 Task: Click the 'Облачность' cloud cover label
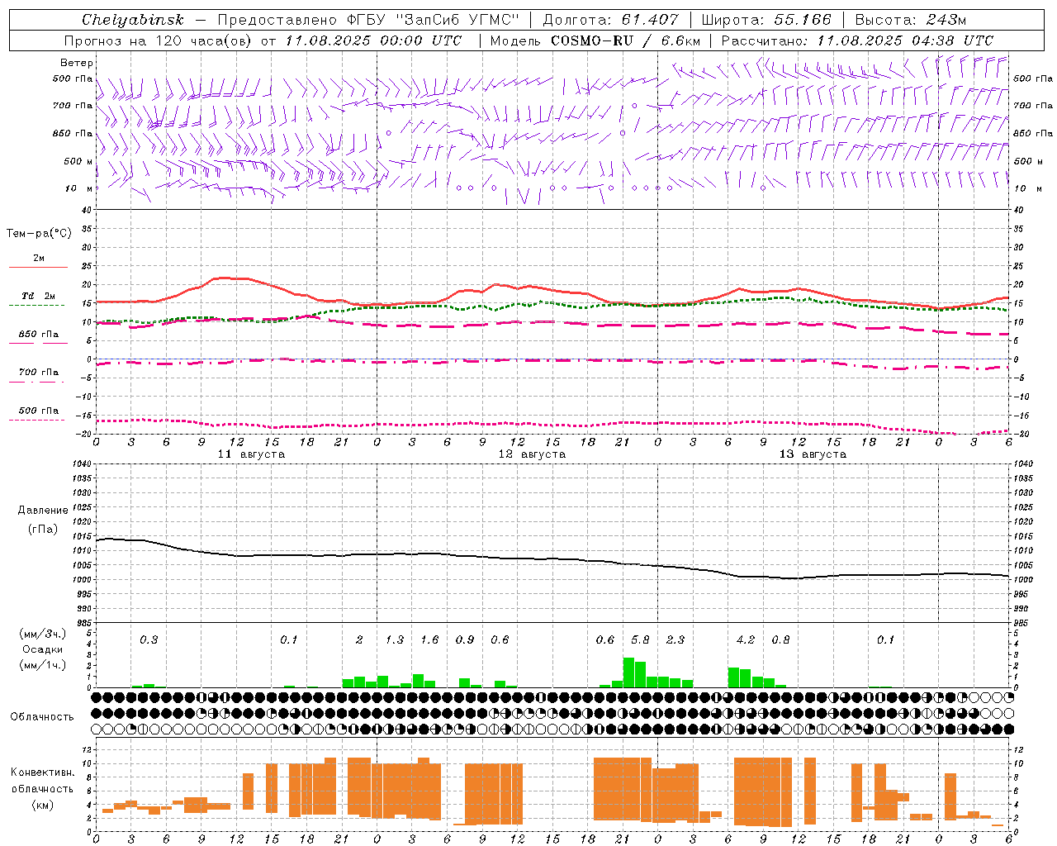(42, 716)
